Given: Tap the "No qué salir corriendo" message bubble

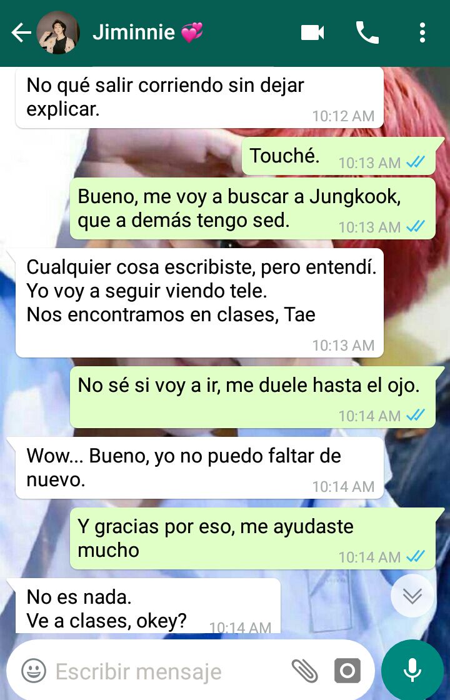Looking at the screenshot, I should pos(199,97).
